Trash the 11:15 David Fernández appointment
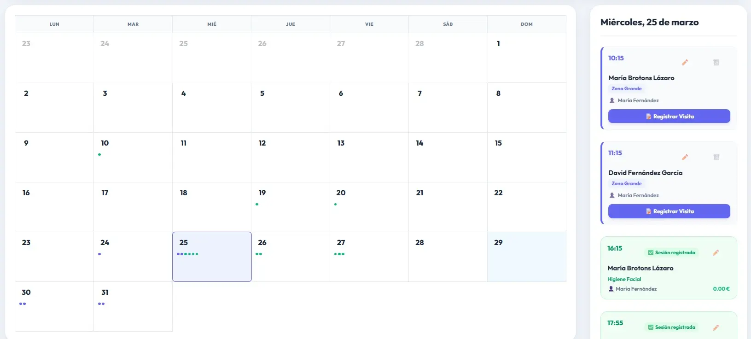Image resolution: width=751 pixels, height=339 pixels. click(x=716, y=158)
